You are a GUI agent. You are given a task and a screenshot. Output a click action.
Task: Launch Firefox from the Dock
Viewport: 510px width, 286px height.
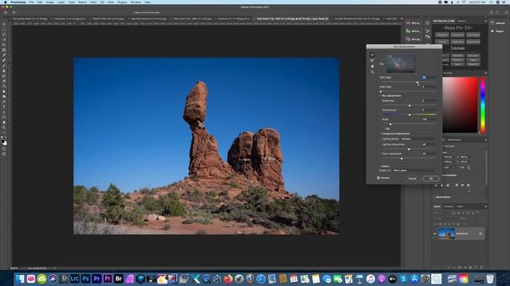click(x=228, y=279)
